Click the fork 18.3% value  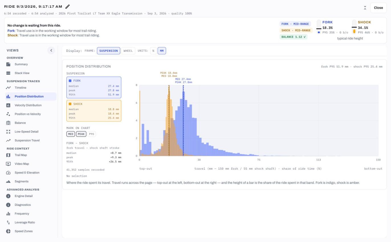pyautogui.click(x=327, y=28)
